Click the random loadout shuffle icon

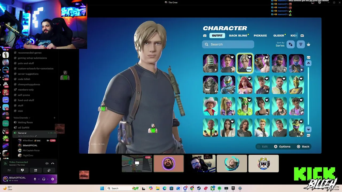click(309, 45)
